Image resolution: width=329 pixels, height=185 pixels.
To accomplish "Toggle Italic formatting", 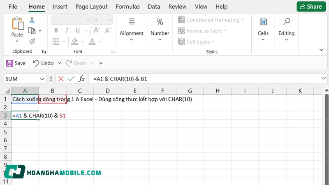I will click(67, 30).
